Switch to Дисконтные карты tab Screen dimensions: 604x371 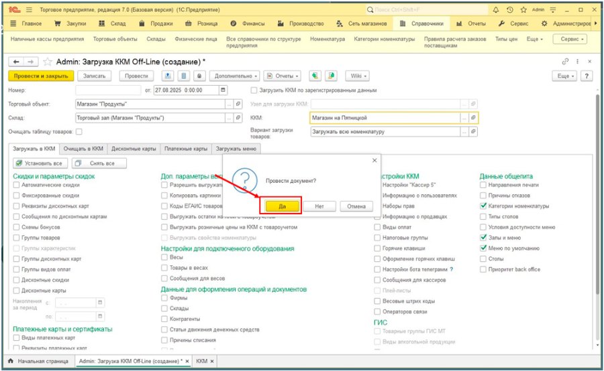pos(134,149)
